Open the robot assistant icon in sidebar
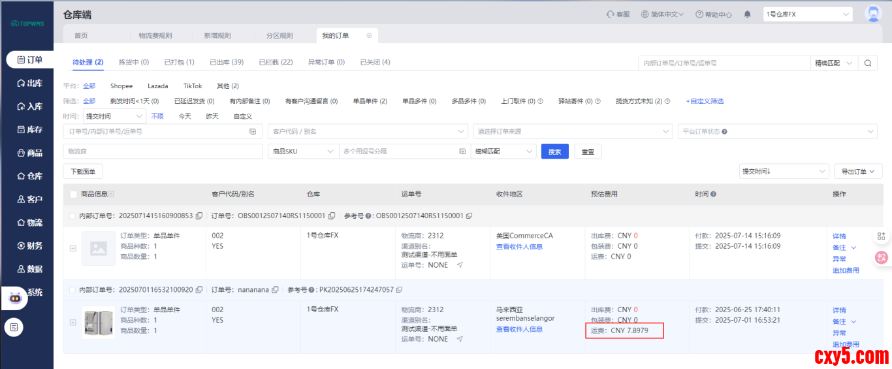The image size is (892, 369). (14, 298)
